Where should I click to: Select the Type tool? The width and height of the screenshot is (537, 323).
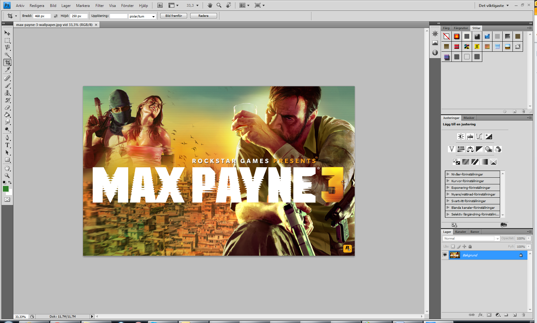7,145
